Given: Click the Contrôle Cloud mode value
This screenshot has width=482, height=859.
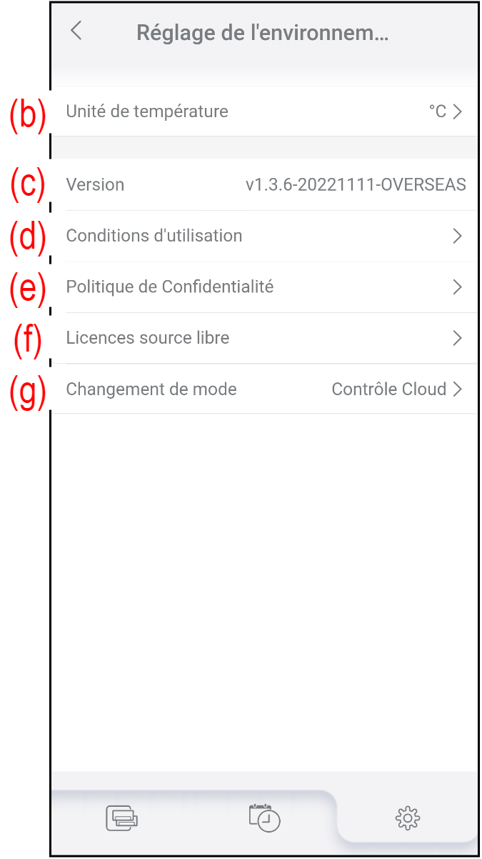Looking at the screenshot, I should click(388, 389).
